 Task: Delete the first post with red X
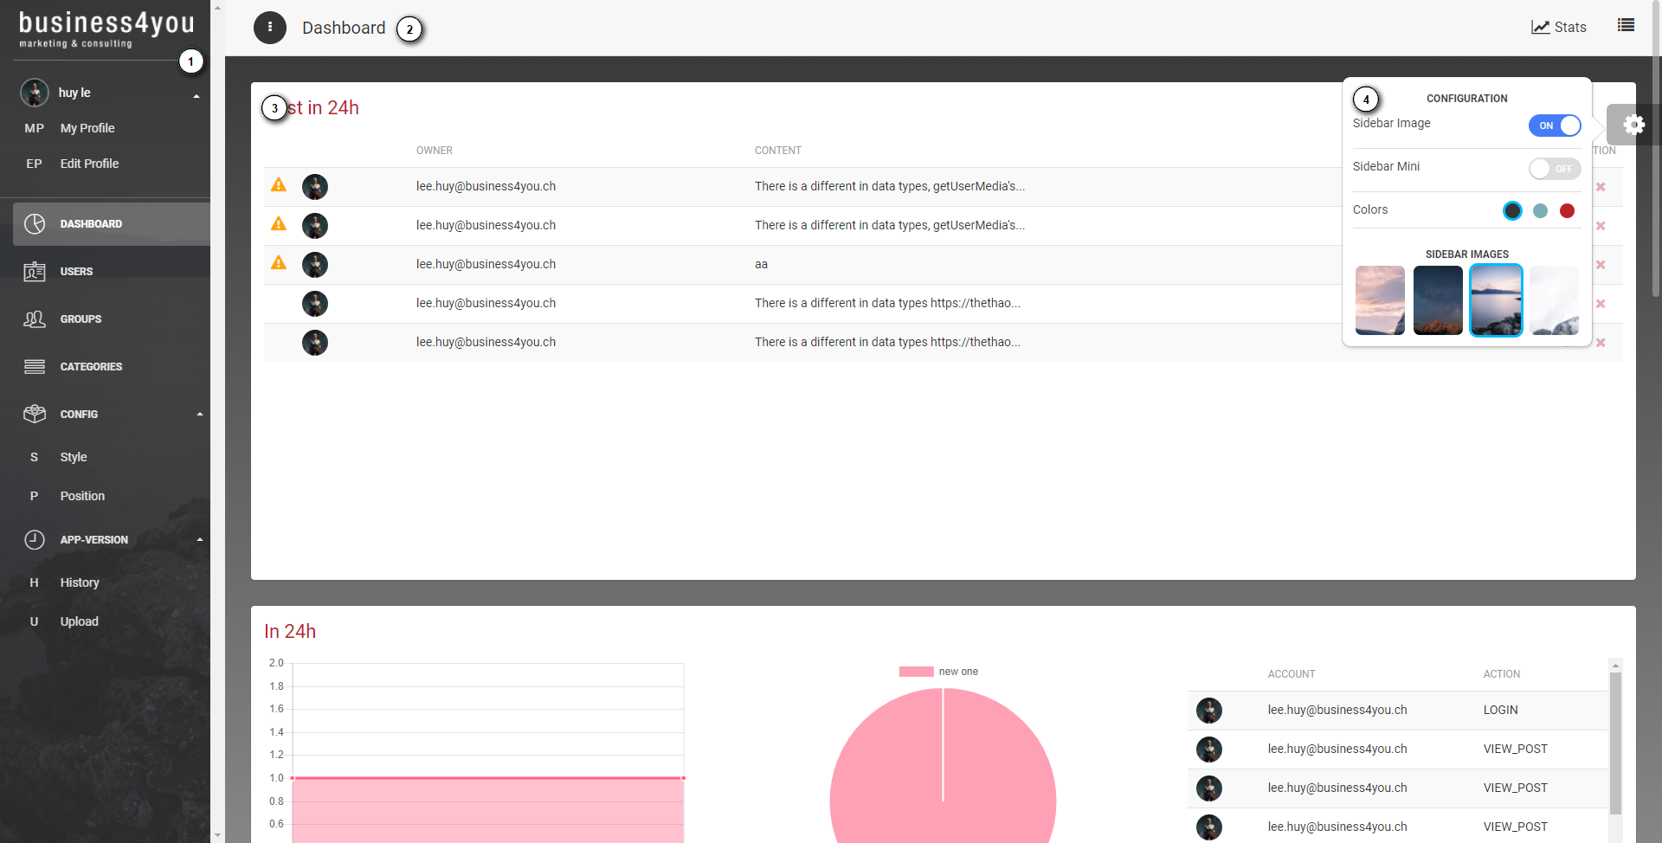(1601, 187)
